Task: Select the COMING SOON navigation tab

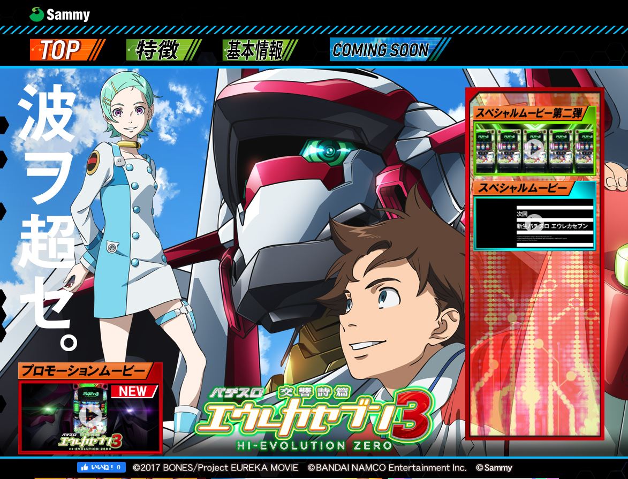Action: point(390,50)
